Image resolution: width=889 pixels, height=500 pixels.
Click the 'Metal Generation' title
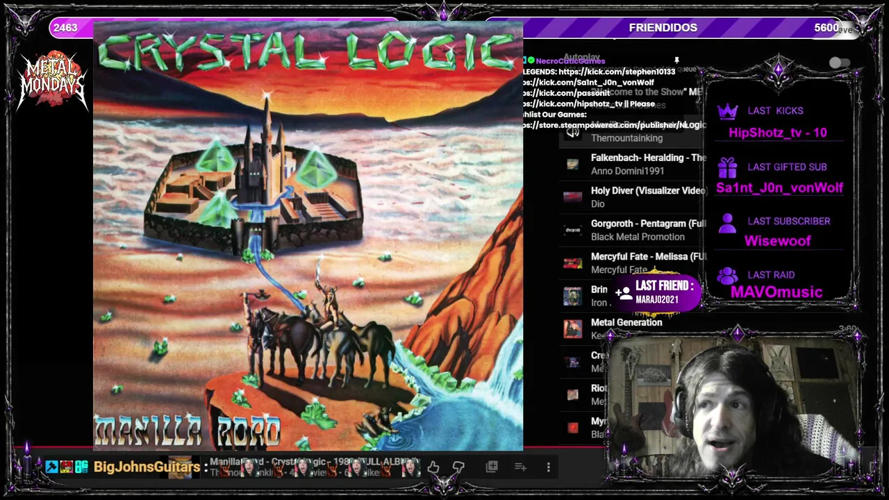click(x=626, y=322)
